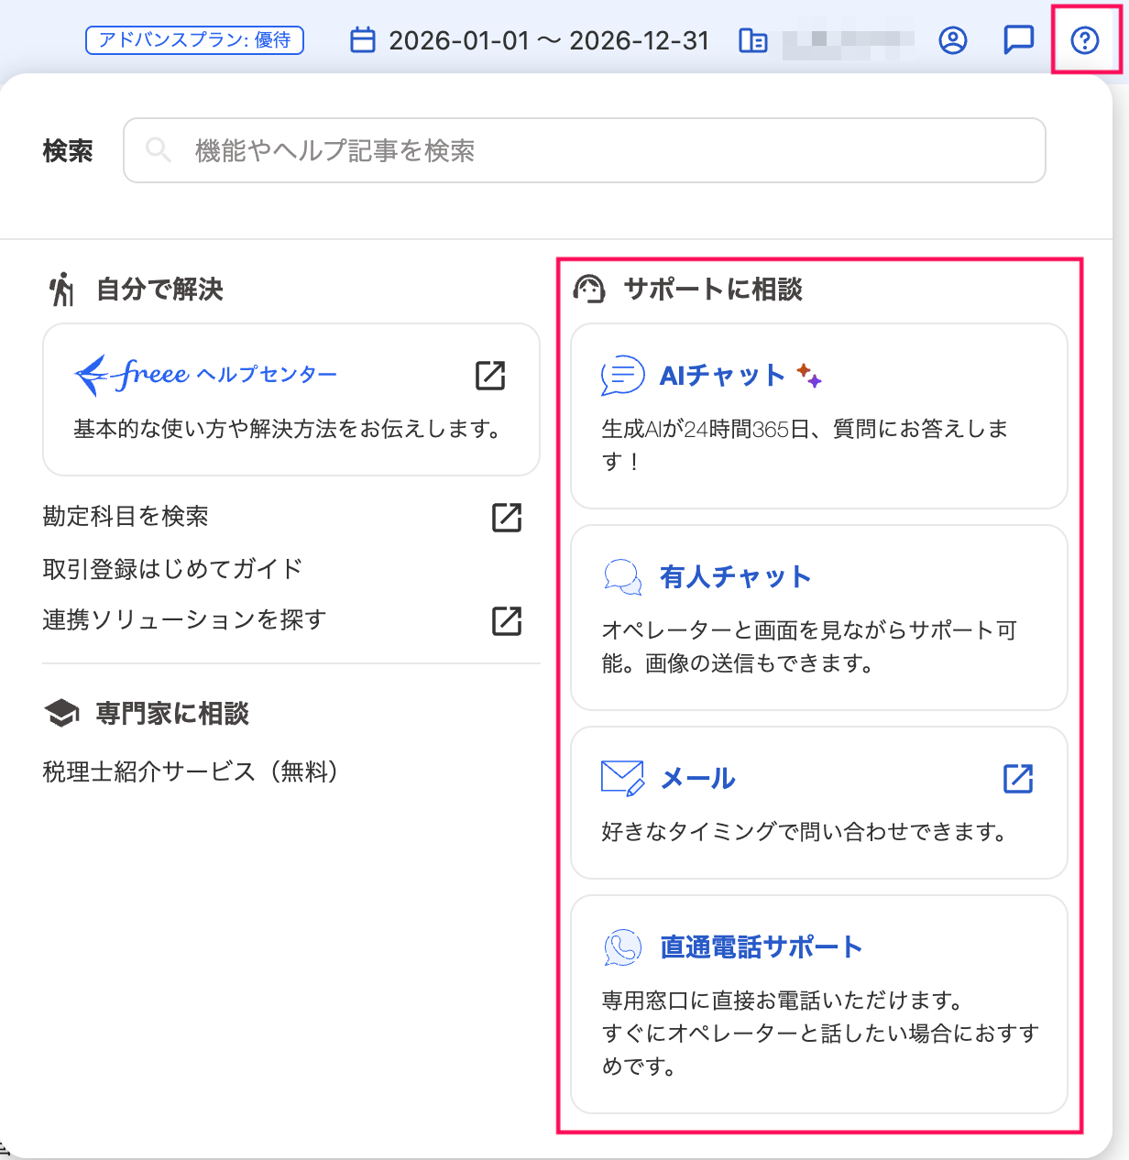1129x1160 pixels.
Task: Click the calendar icon beside fiscal period
Action: [363, 40]
